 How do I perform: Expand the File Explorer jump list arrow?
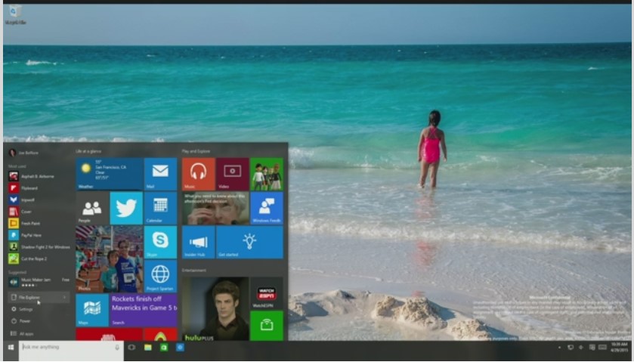click(x=65, y=298)
